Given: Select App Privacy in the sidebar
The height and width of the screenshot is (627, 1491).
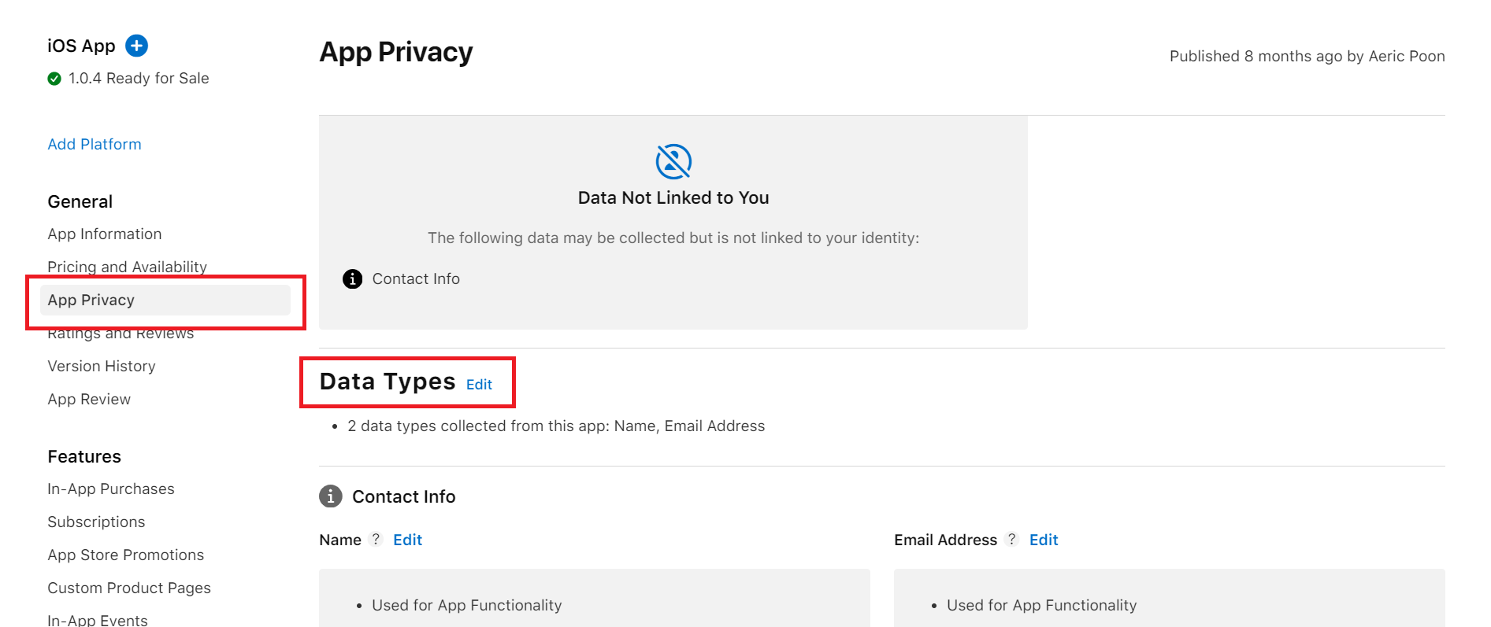Looking at the screenshot, I should point(91,300).
